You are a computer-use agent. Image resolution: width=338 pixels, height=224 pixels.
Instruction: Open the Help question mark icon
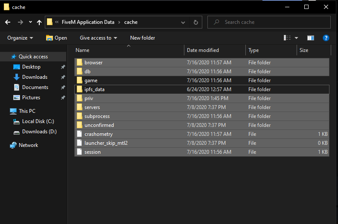(326, 38)
